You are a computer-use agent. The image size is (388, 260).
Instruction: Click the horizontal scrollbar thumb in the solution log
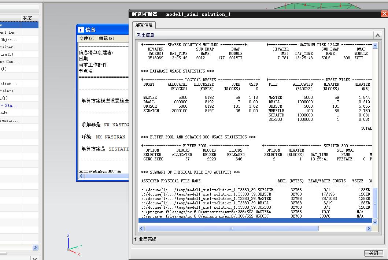[x=232, y=229]
